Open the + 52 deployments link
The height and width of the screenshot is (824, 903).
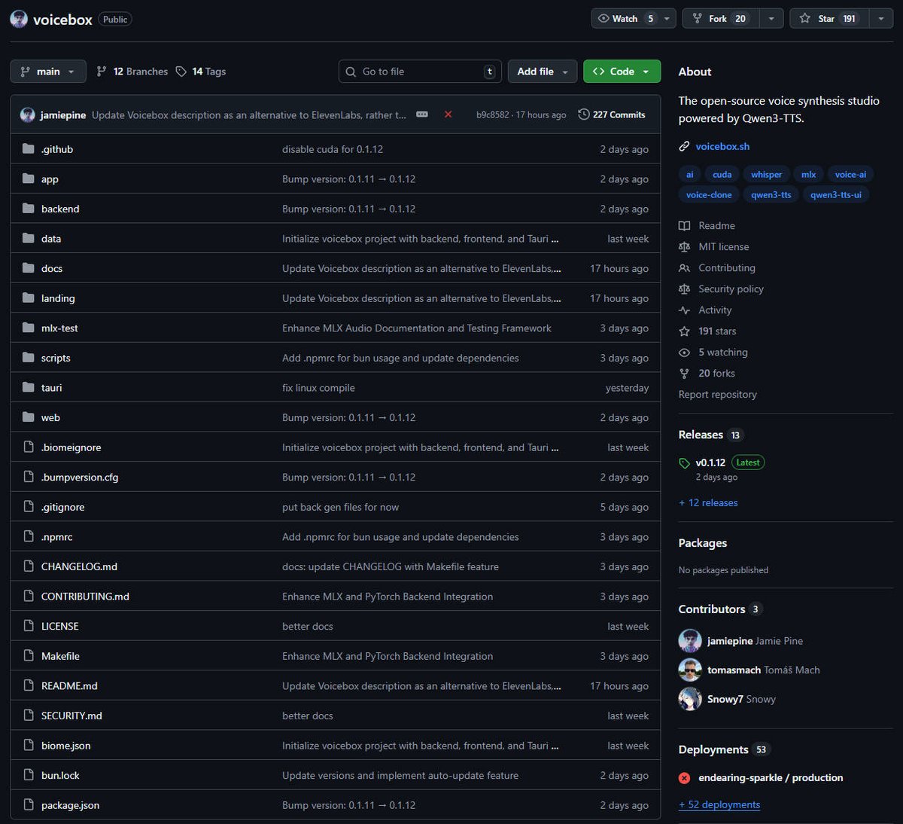[719, 804]
